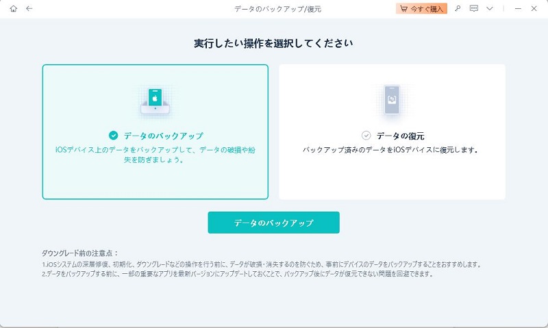This screenshot has width=548, height=328.
Task: Click note 2 about アプリを最新バージョン
Action: tap(238, 274)
